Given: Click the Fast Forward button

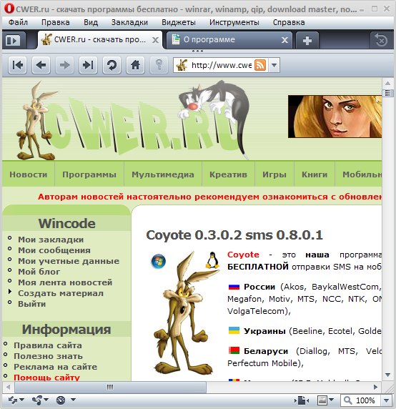Looking at the screenshot, I should [x=88, y=65].
